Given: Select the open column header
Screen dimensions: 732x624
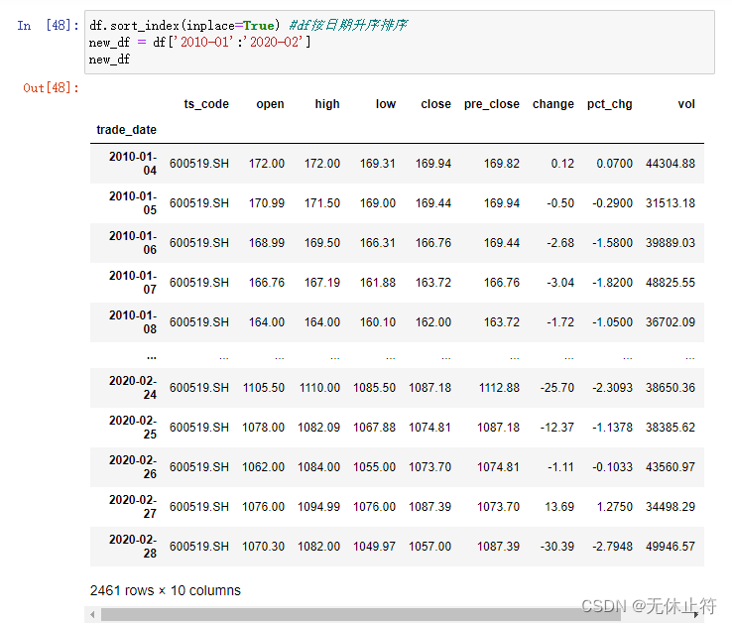Looking at the screenshot, I should point(271,104).
